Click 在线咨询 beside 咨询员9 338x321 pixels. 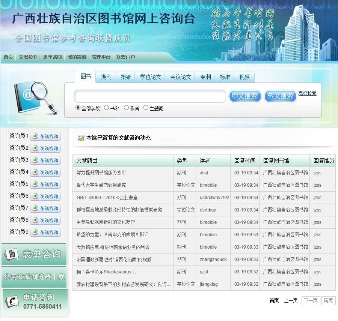click(45, 232)
